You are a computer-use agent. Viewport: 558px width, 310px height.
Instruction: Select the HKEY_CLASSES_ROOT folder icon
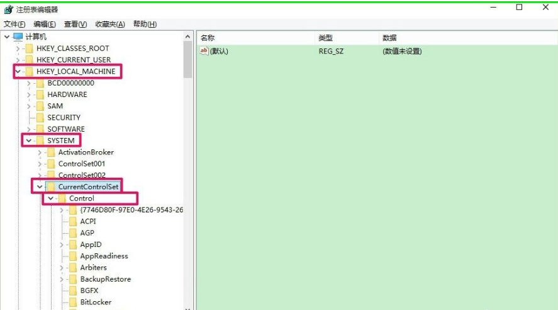point(29,49)
